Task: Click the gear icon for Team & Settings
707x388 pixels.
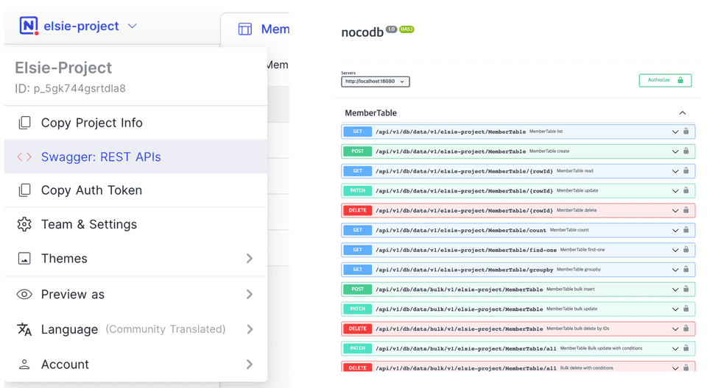Action: pyautogui.click(x=24, y=224)
